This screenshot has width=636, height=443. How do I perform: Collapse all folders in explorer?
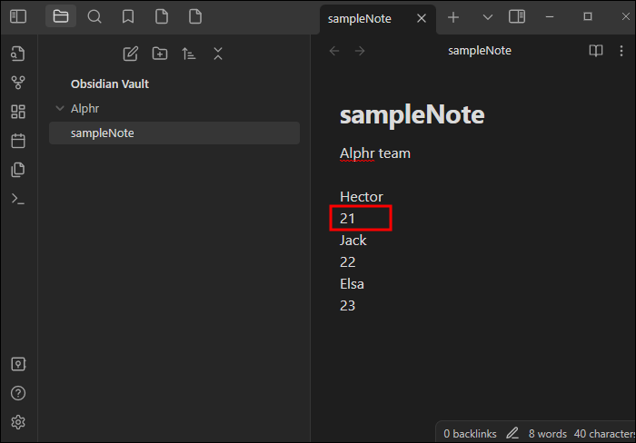click(218, 54)
